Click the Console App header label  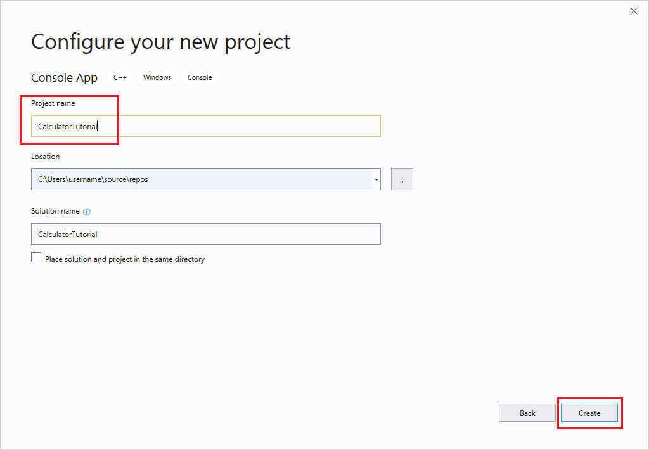(64, 77)
